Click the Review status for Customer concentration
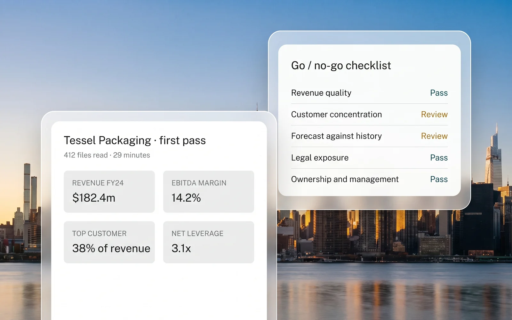The image size is (512, 320). tap(434, 115)
